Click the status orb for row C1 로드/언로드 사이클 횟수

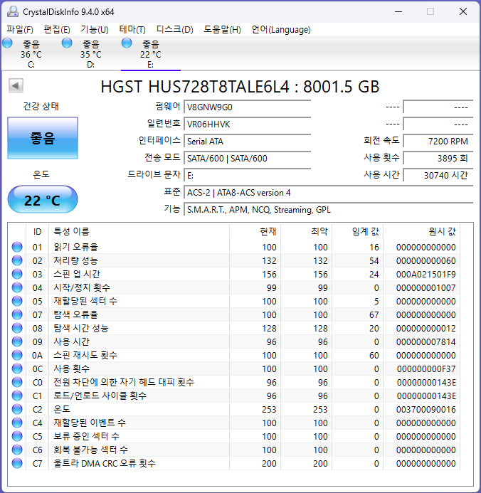click(17, 396)
